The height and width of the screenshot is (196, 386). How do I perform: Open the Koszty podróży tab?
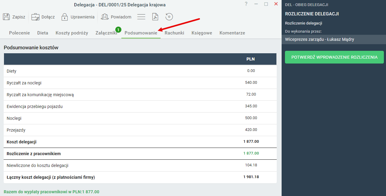click(72, 33)
